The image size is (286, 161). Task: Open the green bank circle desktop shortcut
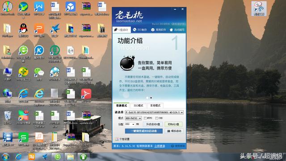point(55,53)
